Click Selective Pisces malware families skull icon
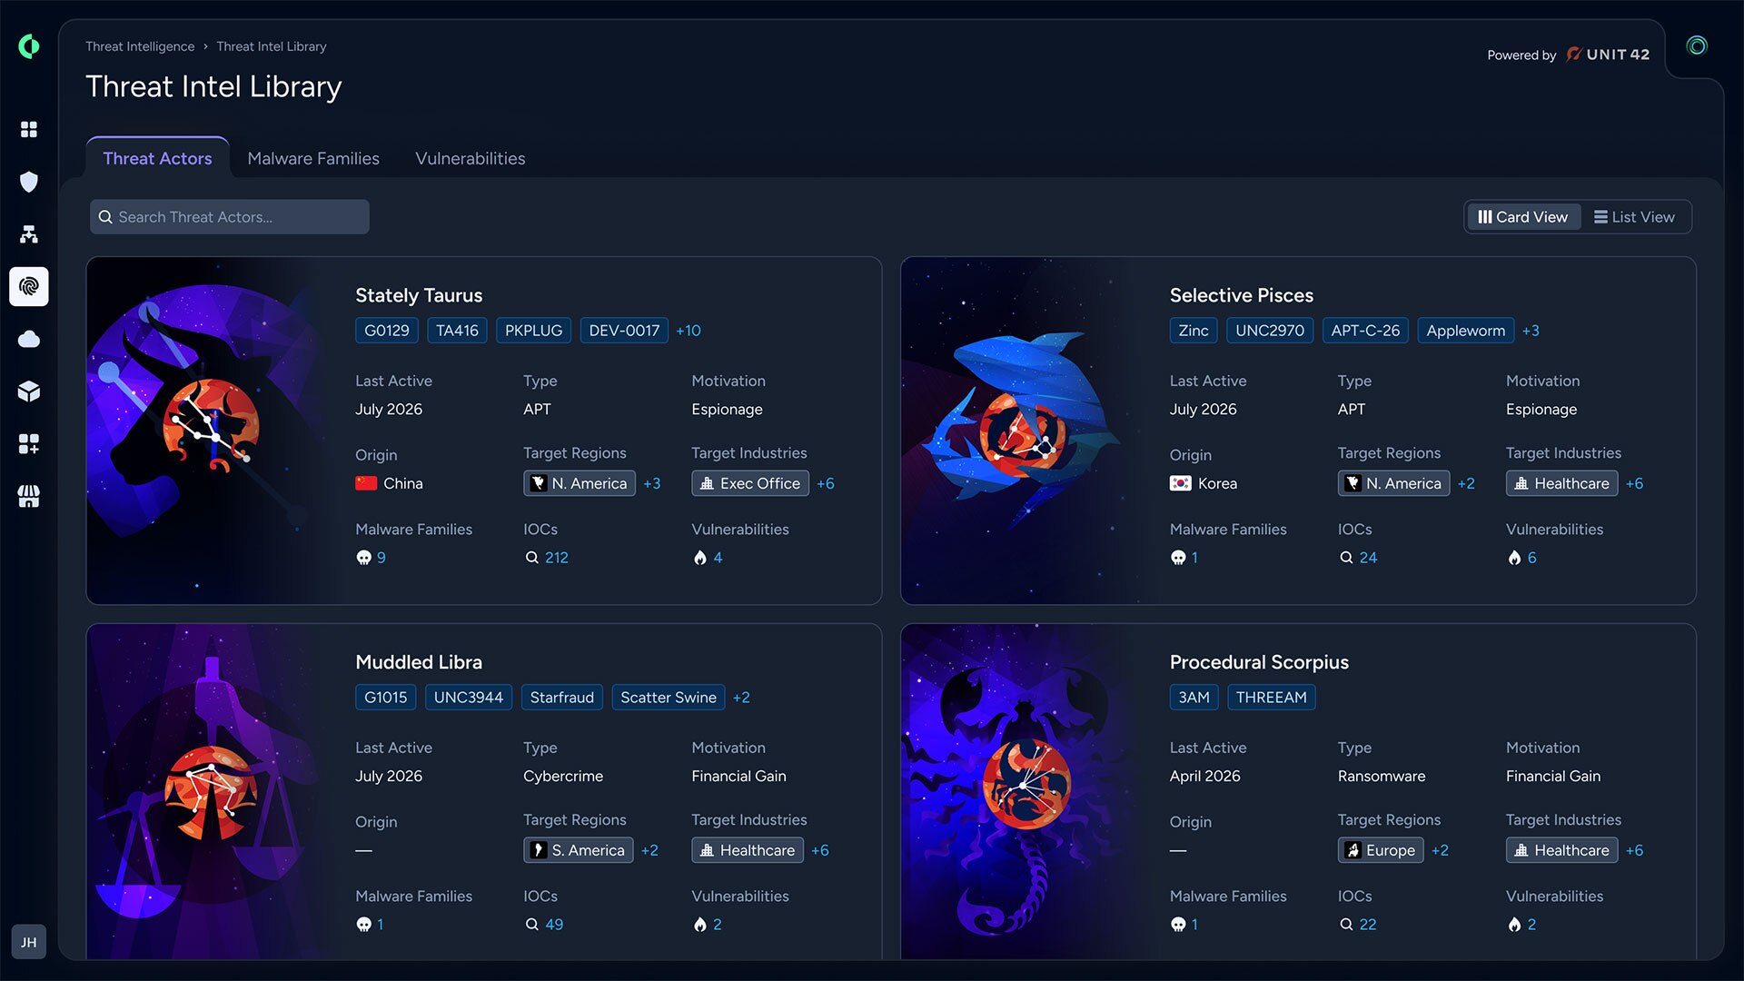 1179,558
